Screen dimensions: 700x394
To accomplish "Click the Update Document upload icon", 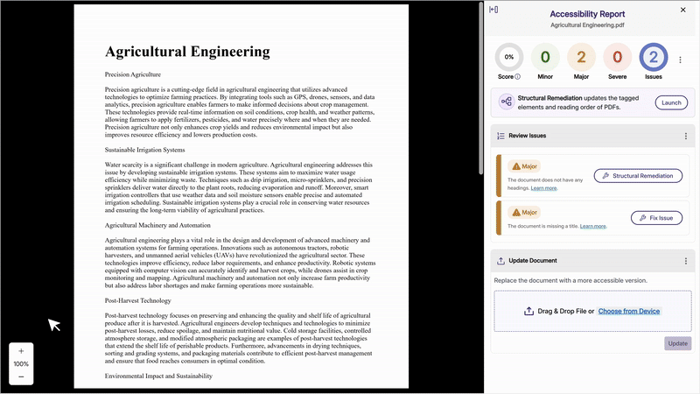I will (500, 261).
